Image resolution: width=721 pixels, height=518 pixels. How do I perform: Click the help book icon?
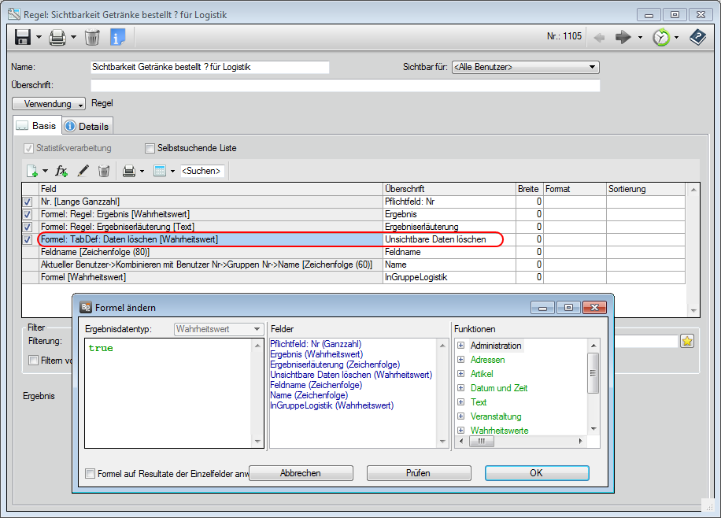[x=697, y=37]
